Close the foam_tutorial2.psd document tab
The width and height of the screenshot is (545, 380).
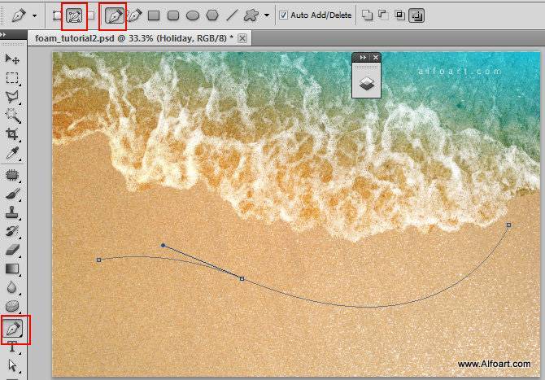(242, 38)
